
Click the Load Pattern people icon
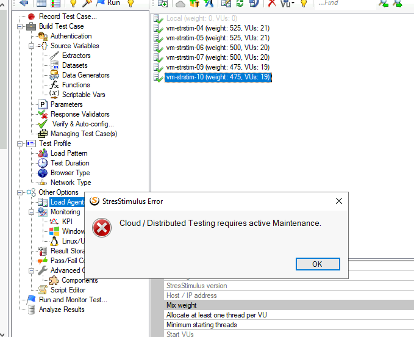43,153
